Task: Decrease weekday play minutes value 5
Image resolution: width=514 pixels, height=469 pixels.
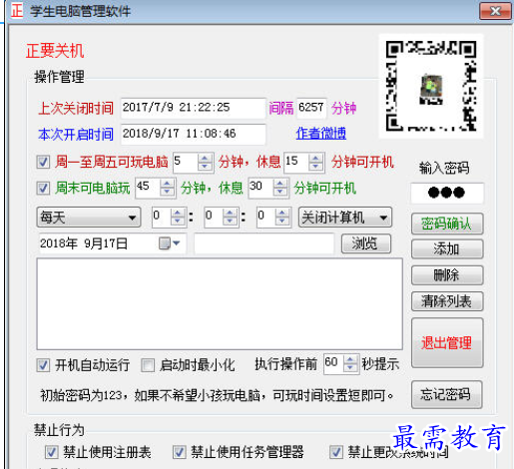Action: [205, 167]
